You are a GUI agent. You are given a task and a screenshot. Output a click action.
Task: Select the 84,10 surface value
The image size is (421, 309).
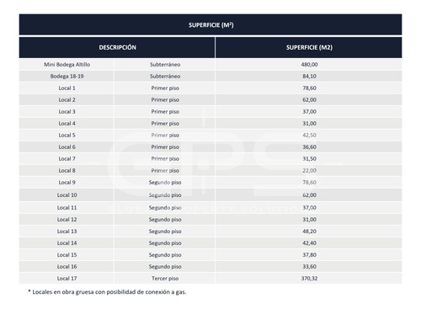click(x=309, y=77)
